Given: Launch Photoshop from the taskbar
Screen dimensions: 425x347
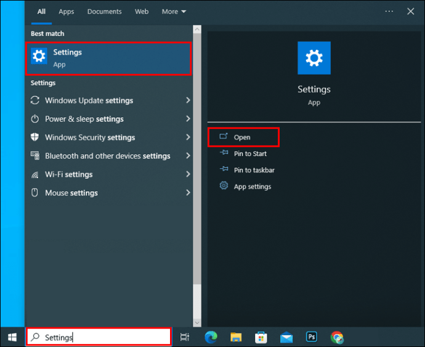Looking at the screenshot, I should point(312,337).
